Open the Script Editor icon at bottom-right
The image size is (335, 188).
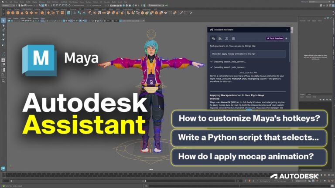coord(332,186)
